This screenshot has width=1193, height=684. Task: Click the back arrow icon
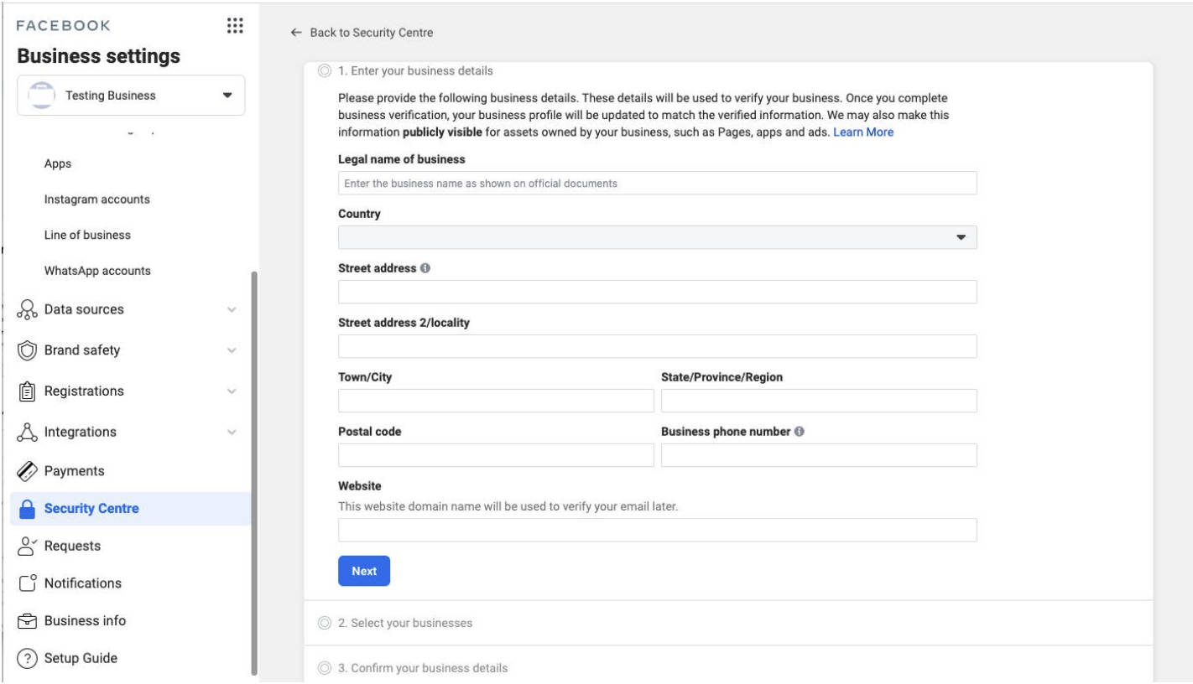[294, 33]
